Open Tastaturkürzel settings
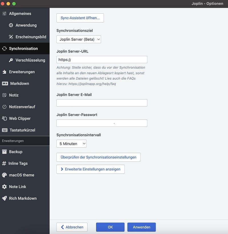This screenshot has height=234, width=228. coord(25,130)
